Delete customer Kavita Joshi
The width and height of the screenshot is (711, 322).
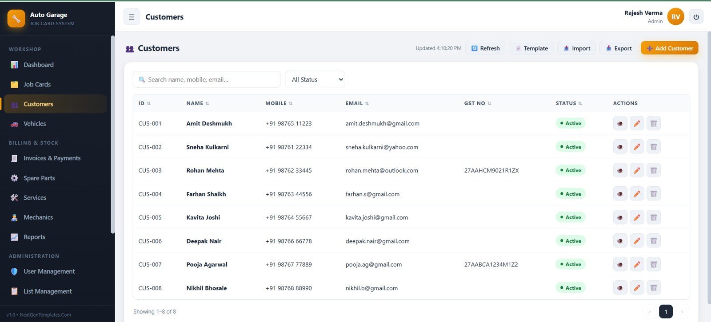pyautogui.click(x=654, y=217)
